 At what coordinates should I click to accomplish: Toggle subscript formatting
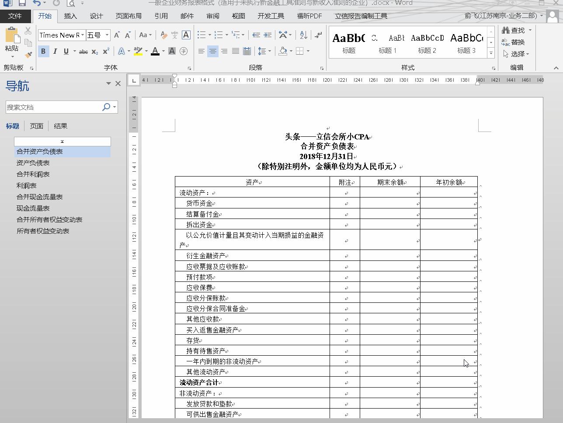click(x=95, y=51)
